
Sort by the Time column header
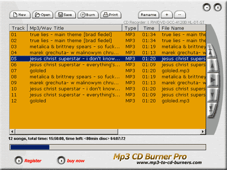pos(149,28)
